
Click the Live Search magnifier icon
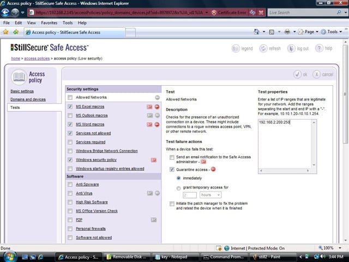tap(339, 13)
